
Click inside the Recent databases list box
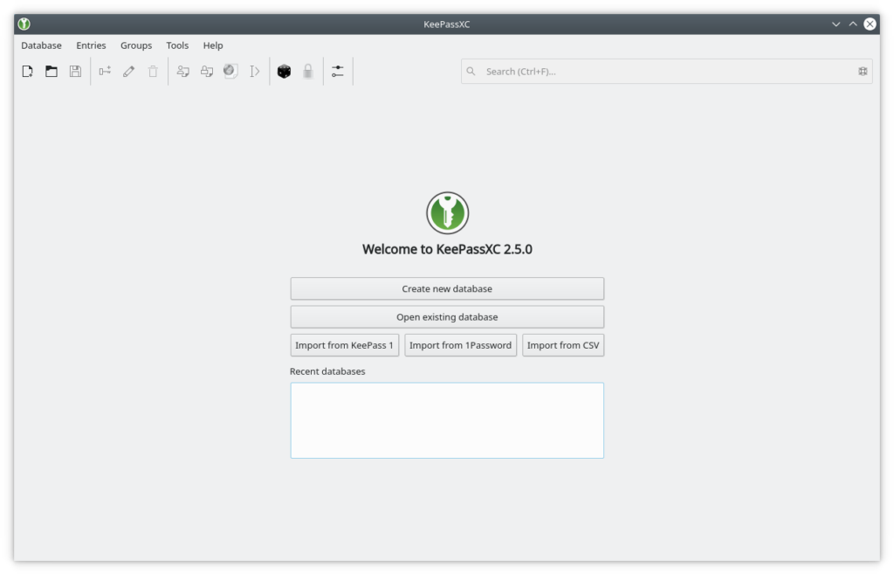pyautogui.click(x=447, y=420)
